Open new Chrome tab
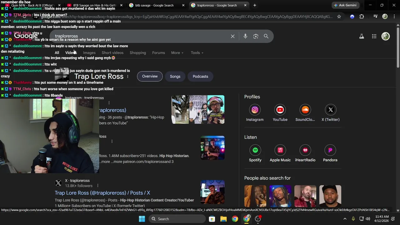 pos(255,5)
